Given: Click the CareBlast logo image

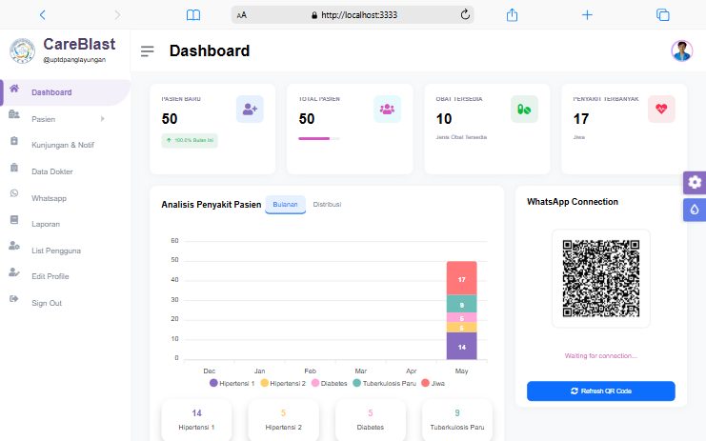Looking at the screenshot, I should 22,50.
